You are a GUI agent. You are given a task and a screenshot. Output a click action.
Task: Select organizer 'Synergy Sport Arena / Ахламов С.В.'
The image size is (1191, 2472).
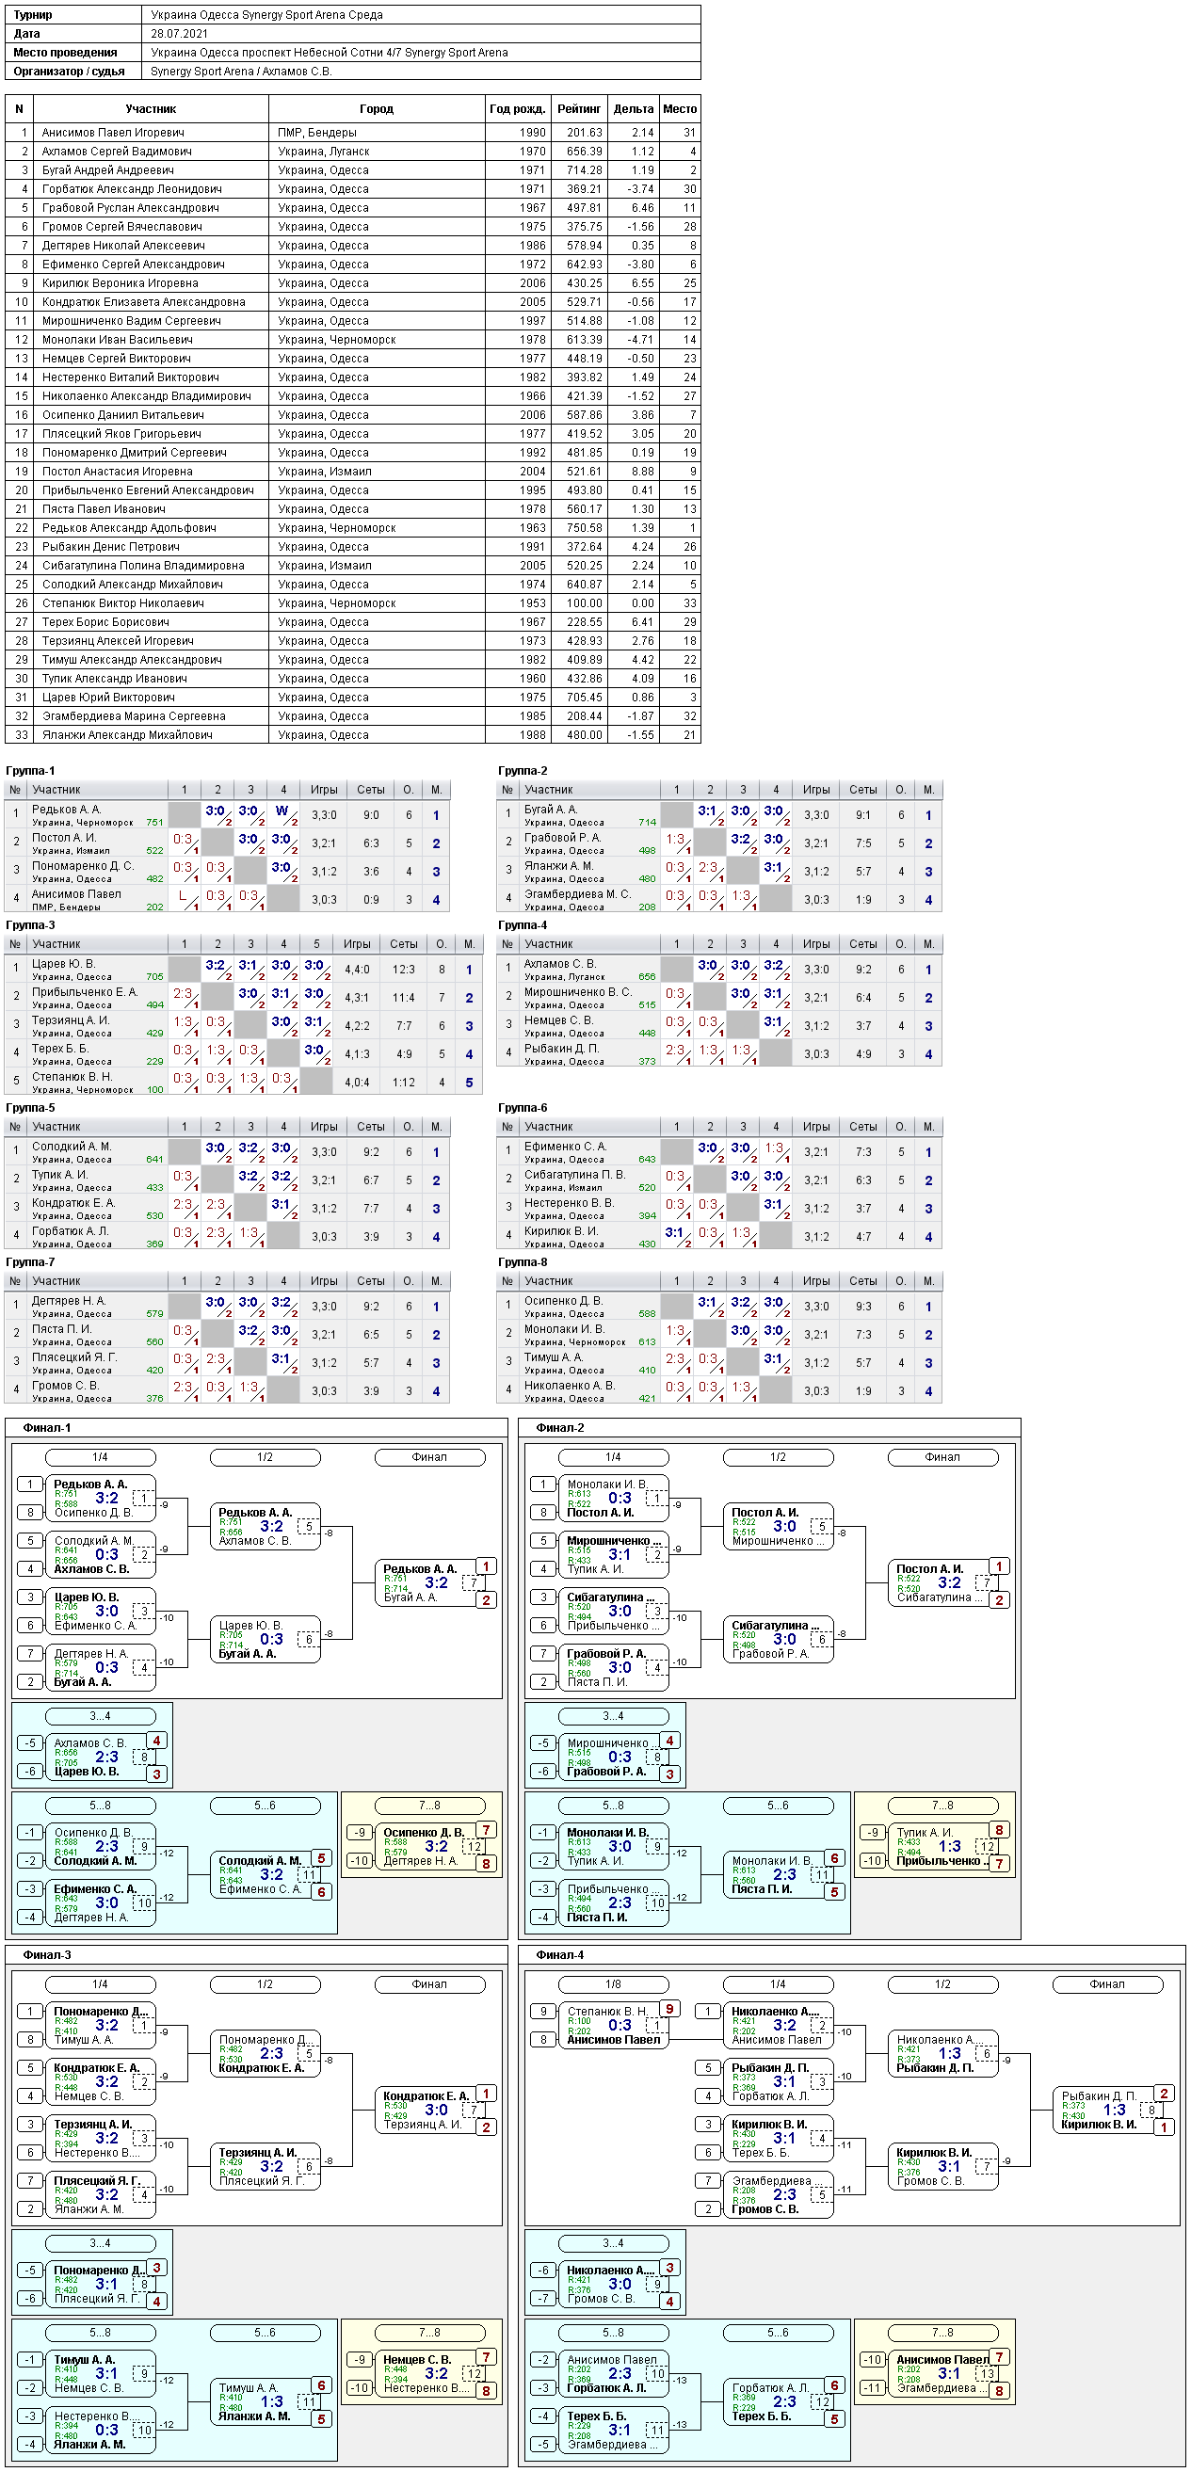point(241,71)
